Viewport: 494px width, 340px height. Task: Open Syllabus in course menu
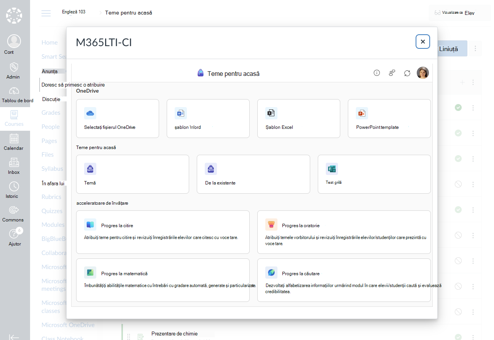[52, 169]
